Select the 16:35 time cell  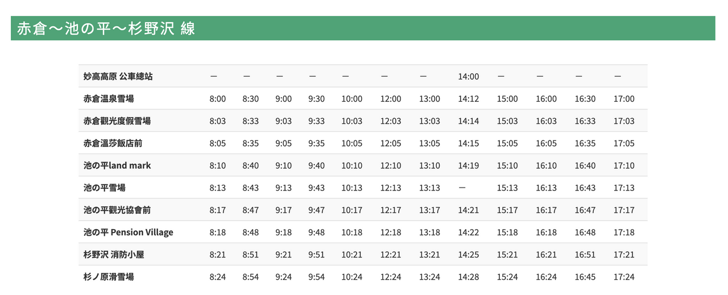pyautogui.click(x=585, y=143)
